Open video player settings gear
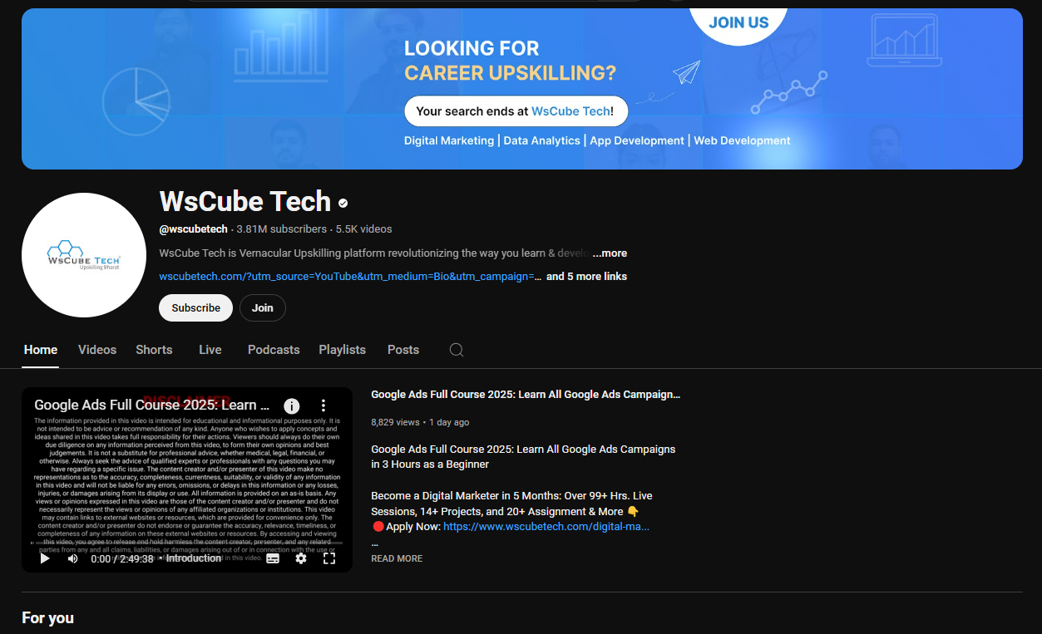The width and height of the screenshot is (1042, 634). (x=301, y=558)
